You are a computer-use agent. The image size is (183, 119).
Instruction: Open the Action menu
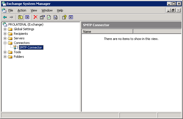pyautogui.click(x=22, y=10)
